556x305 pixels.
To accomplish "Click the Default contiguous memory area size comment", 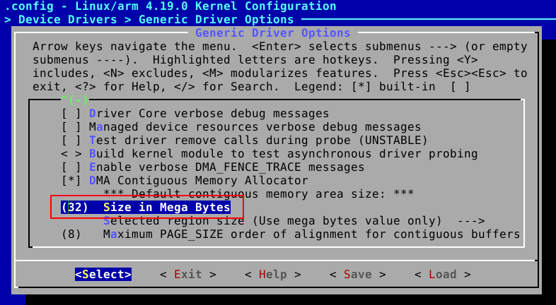I will tap(258, 194).
